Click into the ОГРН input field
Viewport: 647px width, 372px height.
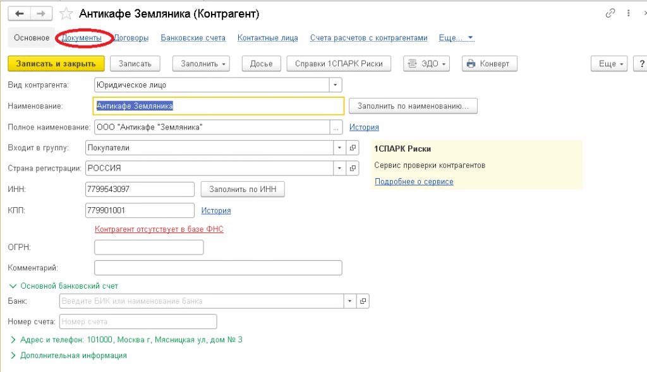(149, 248)
